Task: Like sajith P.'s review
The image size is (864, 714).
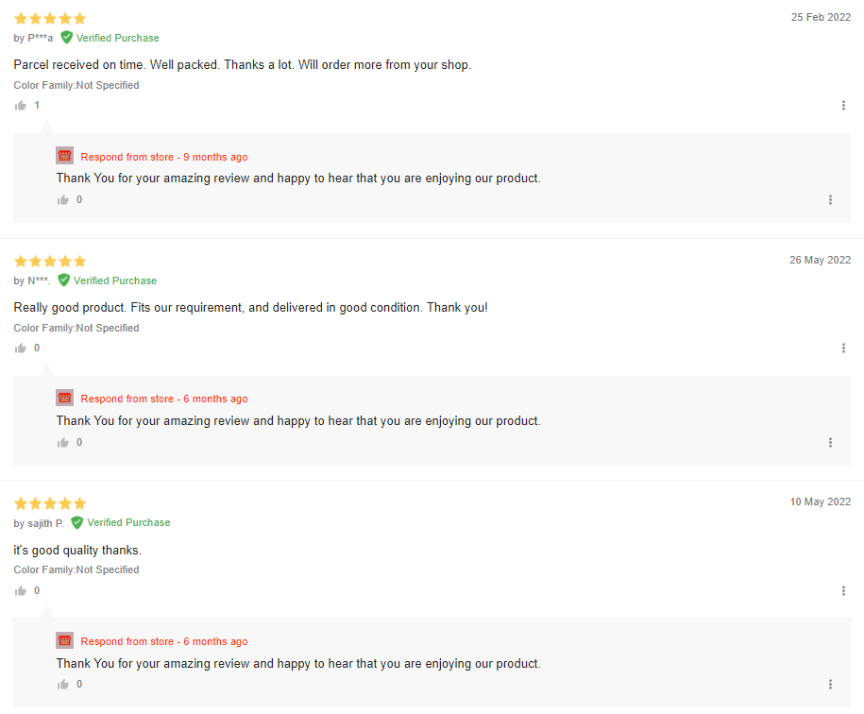Action: 21,591
